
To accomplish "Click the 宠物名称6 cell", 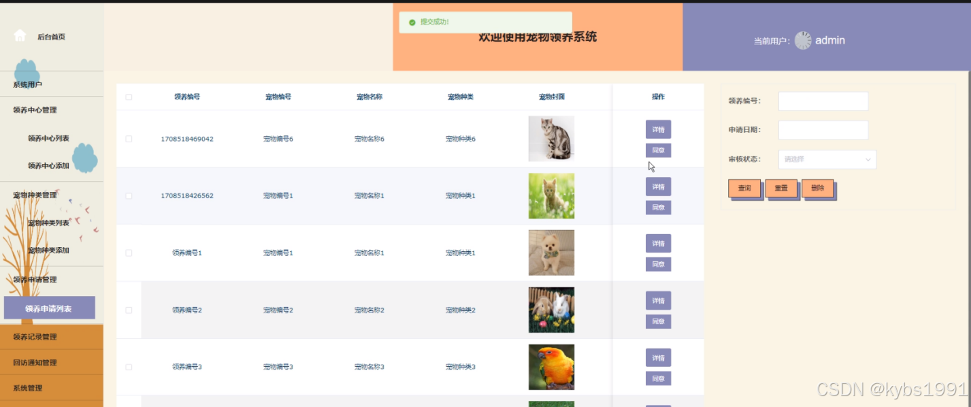I will 369,139.
